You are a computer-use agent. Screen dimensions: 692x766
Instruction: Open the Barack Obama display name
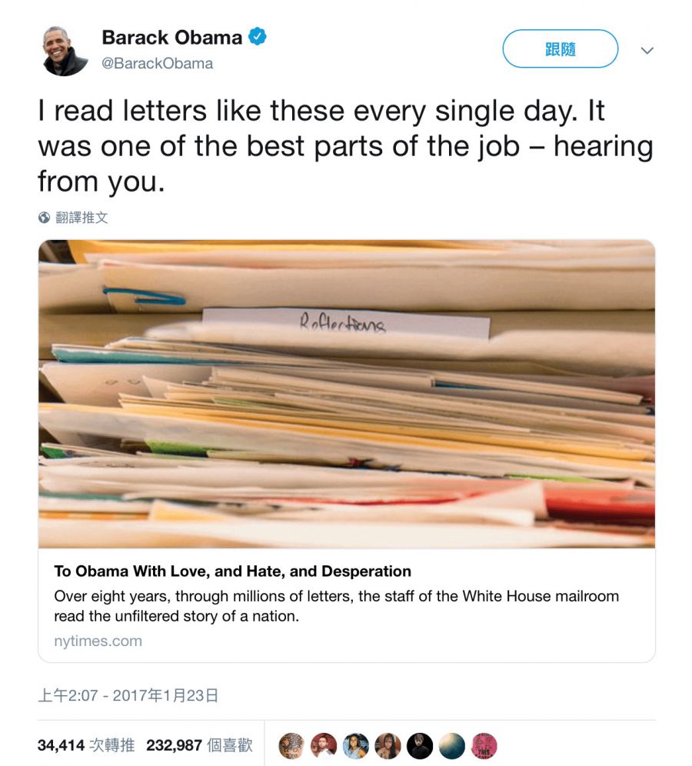coord(172,37)
